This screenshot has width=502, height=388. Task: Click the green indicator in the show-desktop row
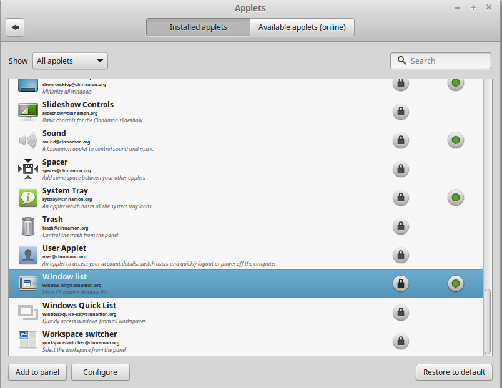point(456,84)
